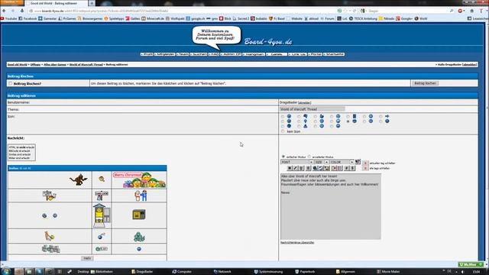Open Computer from the taskbar
Image resolution: width=489 pixels, height=275 pixels.
click(x=182, y=272)
